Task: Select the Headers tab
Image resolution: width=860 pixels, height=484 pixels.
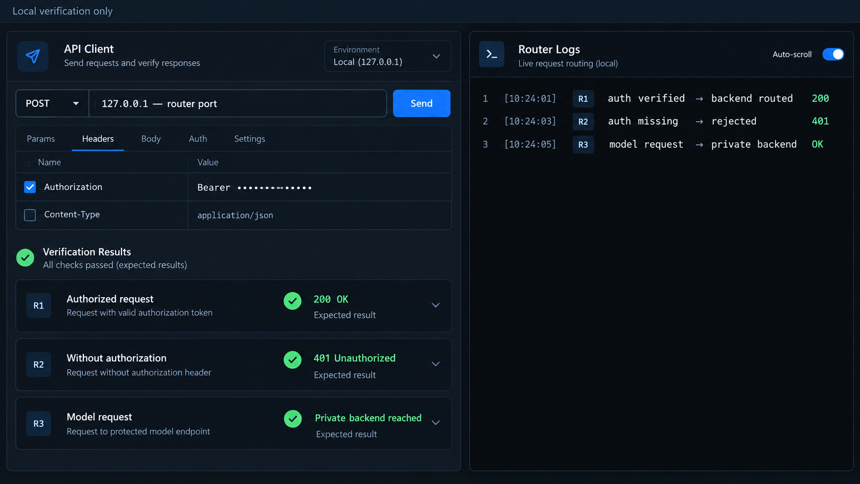Action: [98, 139]
